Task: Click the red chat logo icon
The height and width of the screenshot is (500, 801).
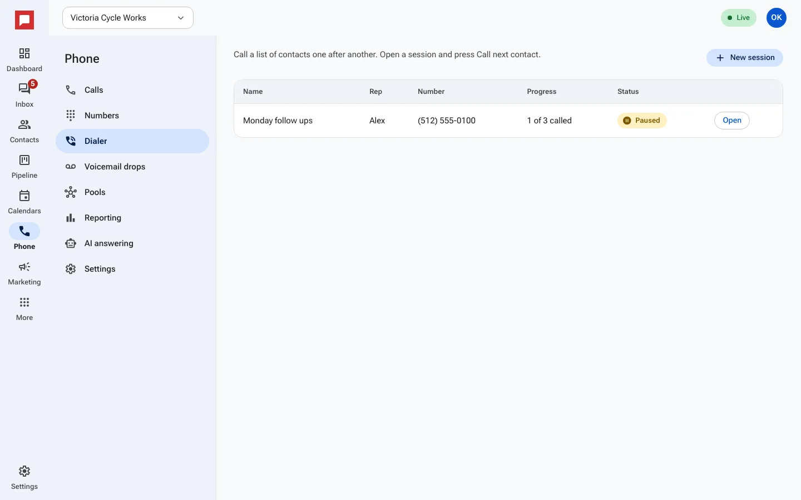Action: (24, 21)
